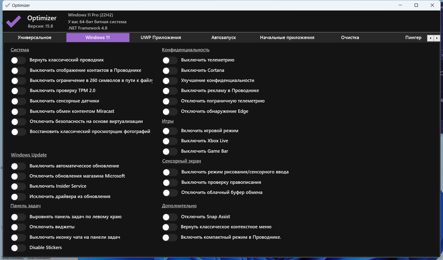The width and height of the screenshot is (443, 260).
Task: Enable Отключить безопасность на основе виртуализации
Action: pos(18,122)
